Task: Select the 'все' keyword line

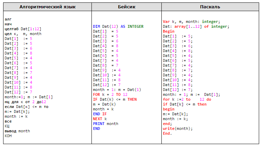Action: [8, 122]
